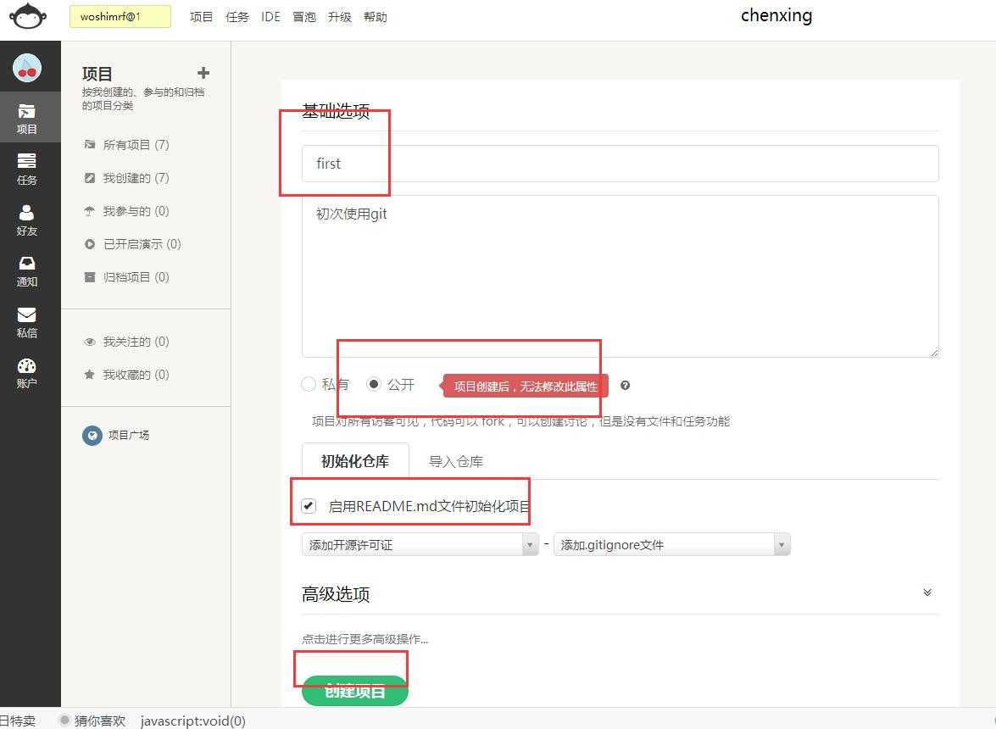The height and width of the screenshot is (729, 996).
Task: Toggle the 启用README.md checkbox
Action: 309,505
